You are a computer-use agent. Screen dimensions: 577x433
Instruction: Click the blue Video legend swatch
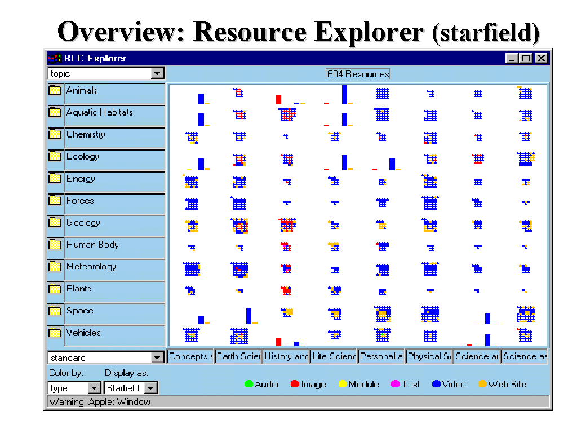point(436,385)
